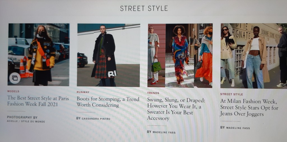Click the black coat plaid skirt thumbnail
287x142 pixels.
(108, 55)
